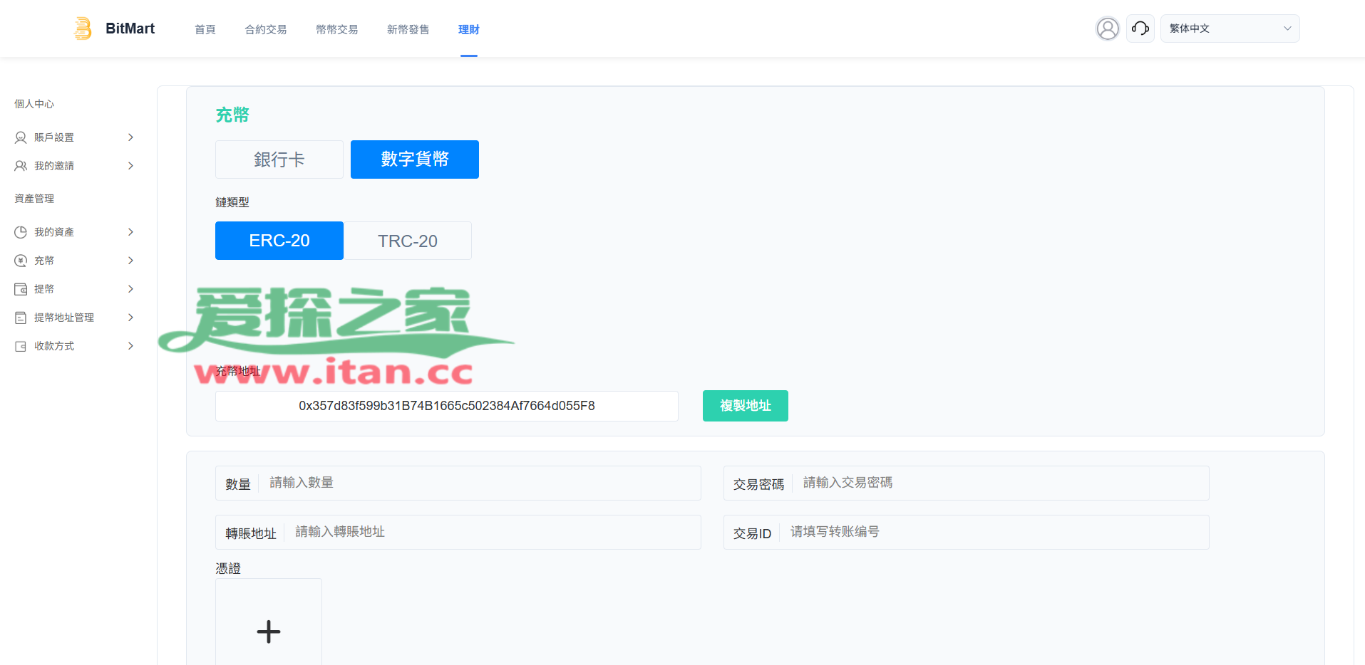Image resolution: width=1365 pixels, height=665 pixels.
Task: Expand the 充幣 sidebar item chevron
Action: click(130, 261)
